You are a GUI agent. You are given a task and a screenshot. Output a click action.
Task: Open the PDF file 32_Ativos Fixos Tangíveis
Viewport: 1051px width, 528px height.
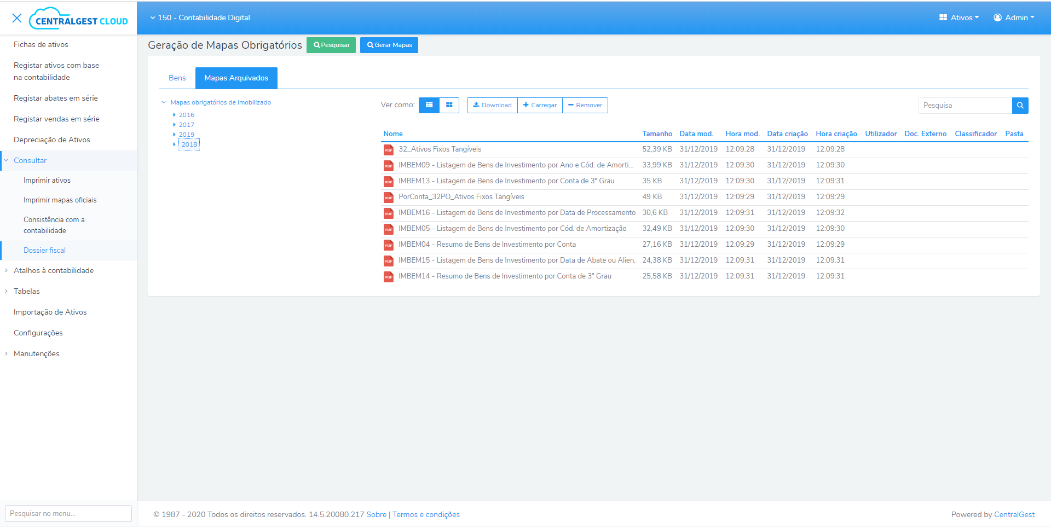[x=440, y=149]
